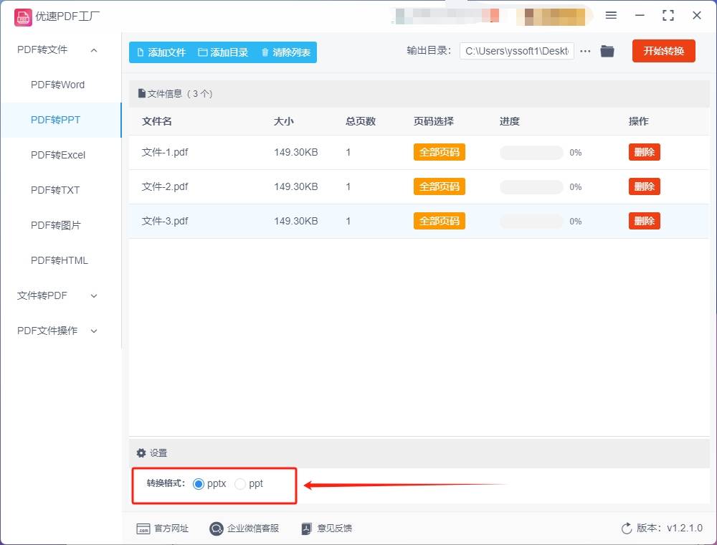The height and width of the screenshot is (545, 717).
Task: Open the output folder icon next to directory path
Action: [607, 51]
